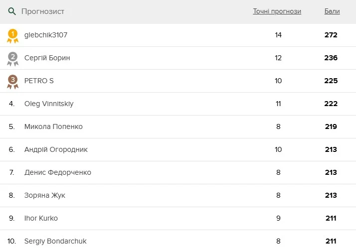Click rank number 4 position label
The image size is (356, 251).
click(x=12, y=104)
